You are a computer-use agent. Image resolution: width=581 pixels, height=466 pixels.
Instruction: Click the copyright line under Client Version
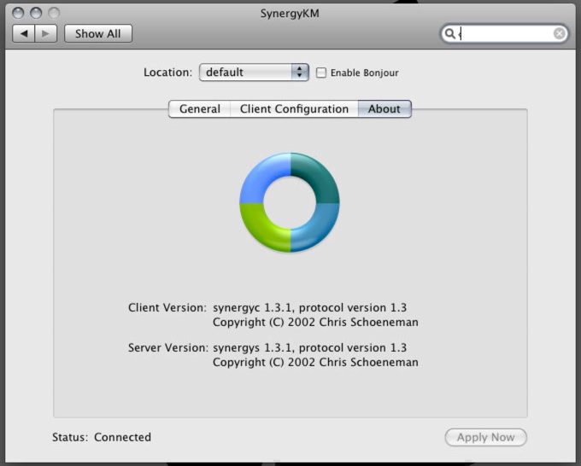pos(315,323)
